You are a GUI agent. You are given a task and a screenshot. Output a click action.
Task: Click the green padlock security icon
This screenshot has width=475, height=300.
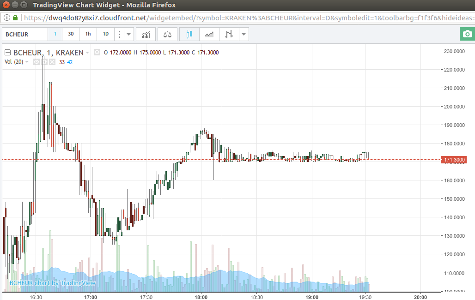pos(15,18)
